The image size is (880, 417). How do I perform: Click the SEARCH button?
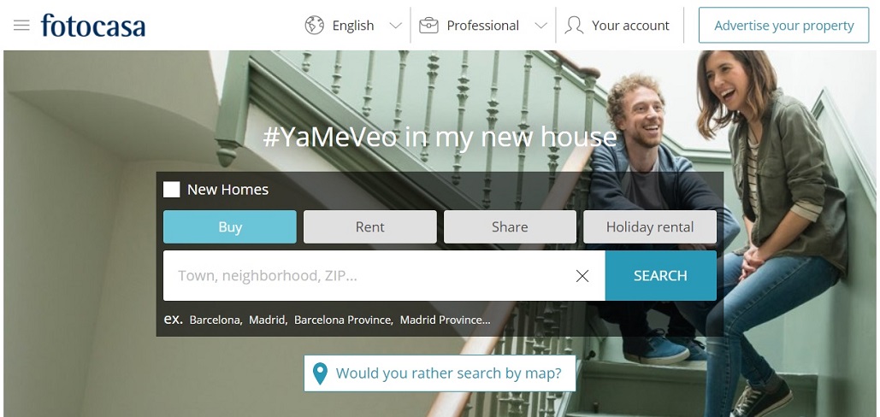point(660,276)
